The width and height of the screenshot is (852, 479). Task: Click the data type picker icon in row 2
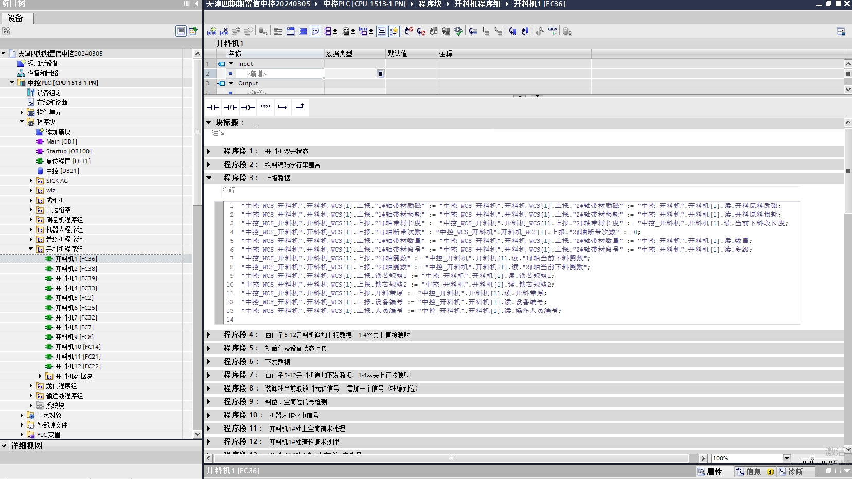(381, 74)
